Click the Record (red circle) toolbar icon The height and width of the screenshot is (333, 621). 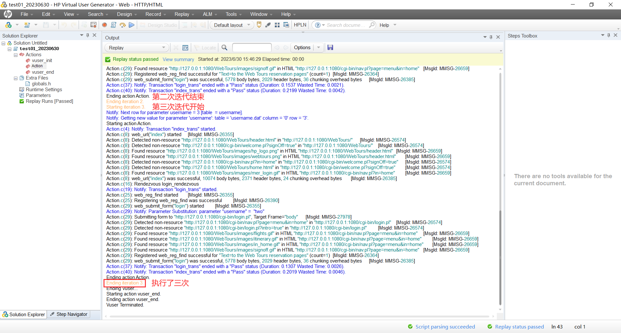104,25
